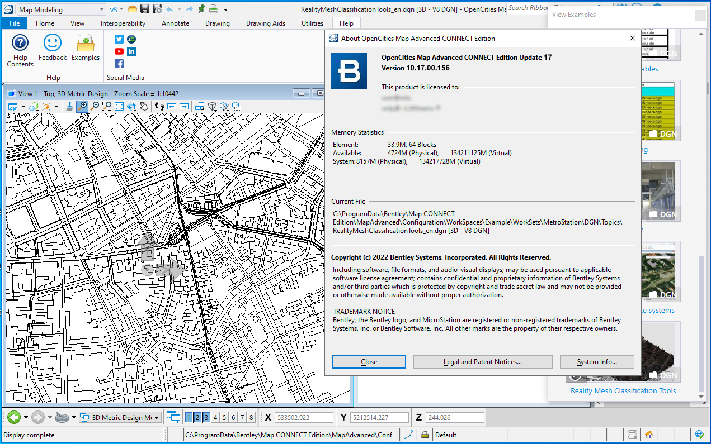Expand the V8 file format dropdown arrow
Screen dimensions: 711x444
pos(121,9)
